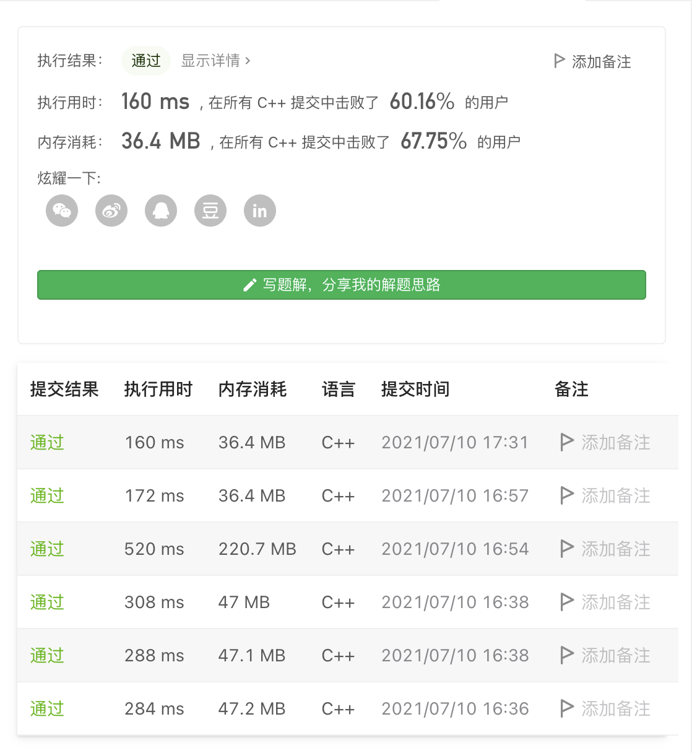Share result via QQ penguin icon
The height and width of the screenshot is (753, 692).
(x=161, y=211)
